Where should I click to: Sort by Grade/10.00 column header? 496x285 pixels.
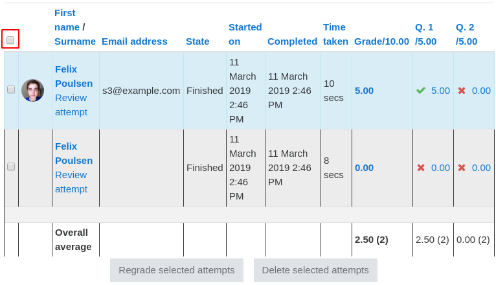[381, 41]
